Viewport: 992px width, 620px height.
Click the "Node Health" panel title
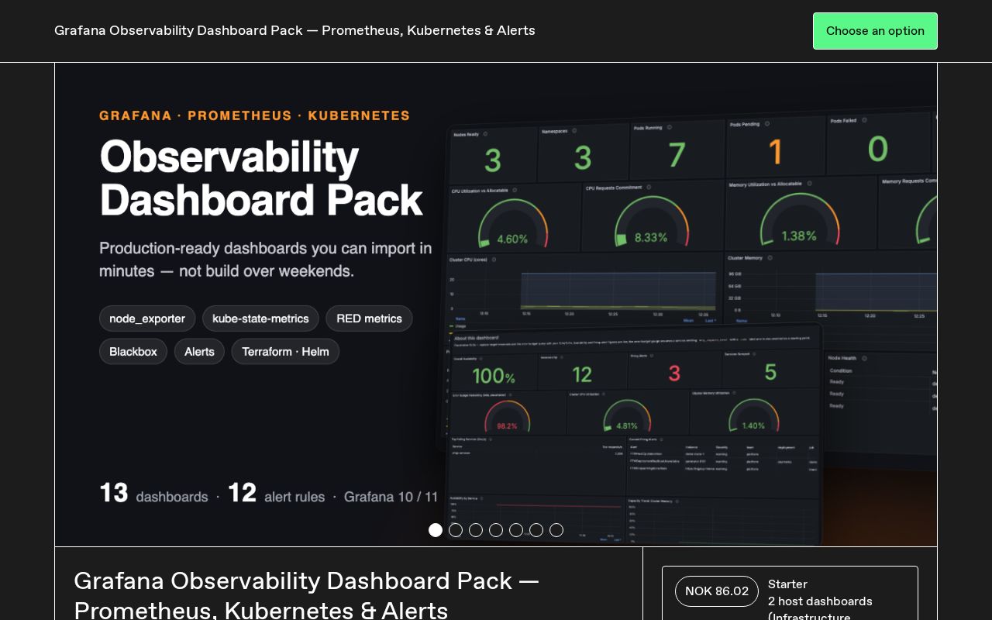[x=842, y=358]
